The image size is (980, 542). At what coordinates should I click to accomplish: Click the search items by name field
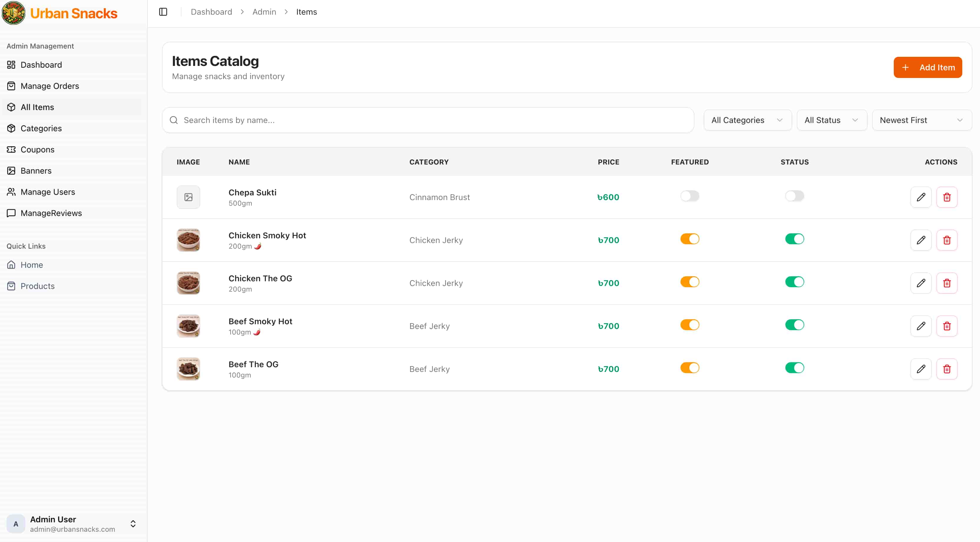[x=428, y=120]
